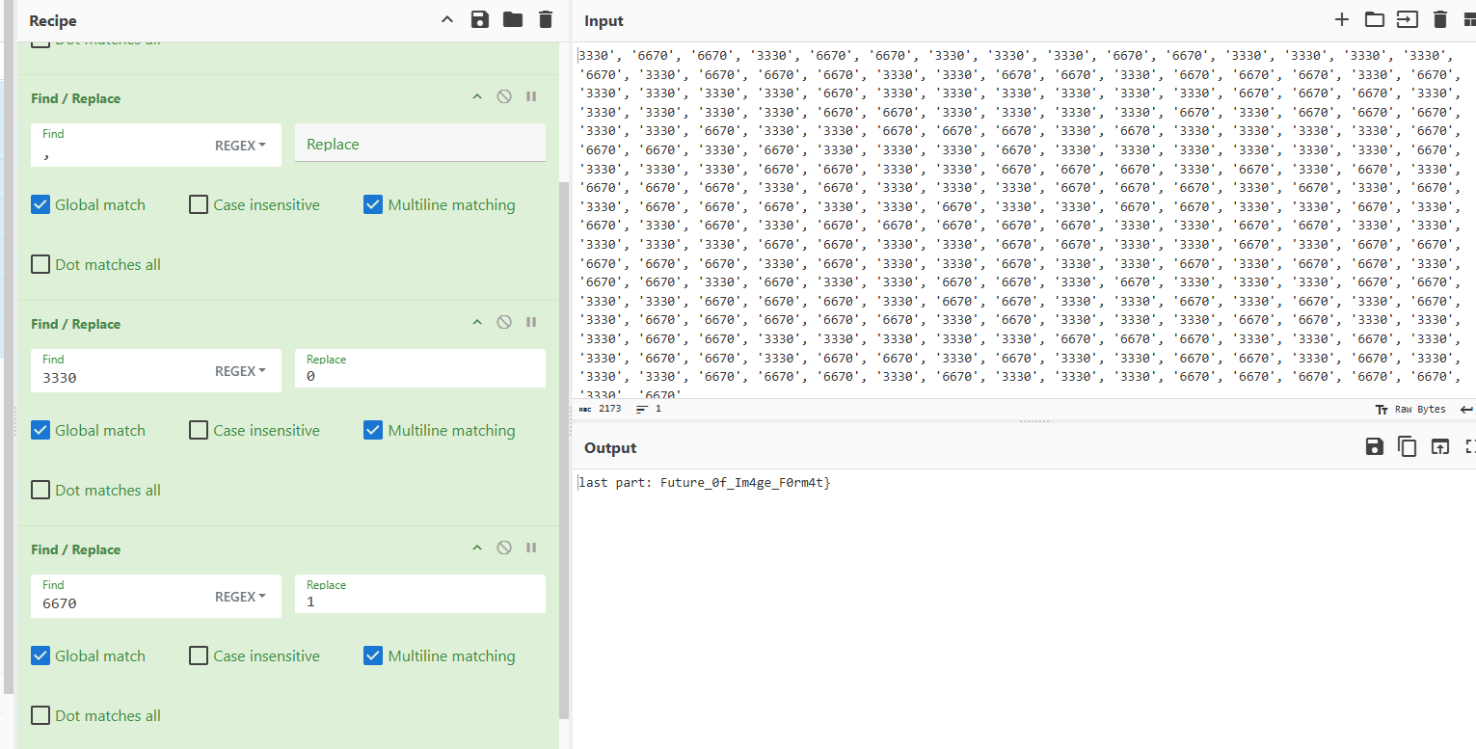Set breakpoint on the 6670 Find / Replace operation
This screenshot has height=749, width=1476.
click(531, 548)
